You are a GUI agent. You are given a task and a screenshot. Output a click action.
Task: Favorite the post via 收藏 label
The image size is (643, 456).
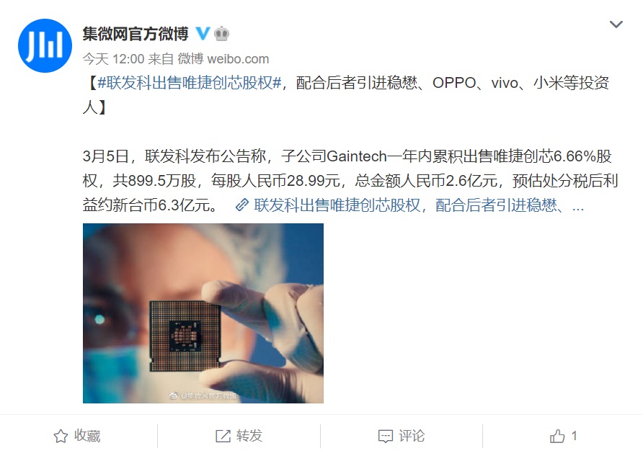click(x=87, y=436)
